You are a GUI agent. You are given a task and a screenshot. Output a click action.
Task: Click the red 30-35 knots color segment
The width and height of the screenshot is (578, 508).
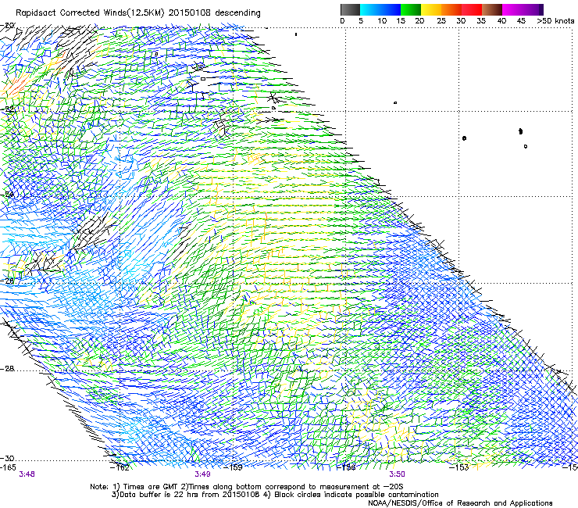(472, 9)
